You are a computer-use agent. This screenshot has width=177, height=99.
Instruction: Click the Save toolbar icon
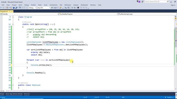(14, 8)
